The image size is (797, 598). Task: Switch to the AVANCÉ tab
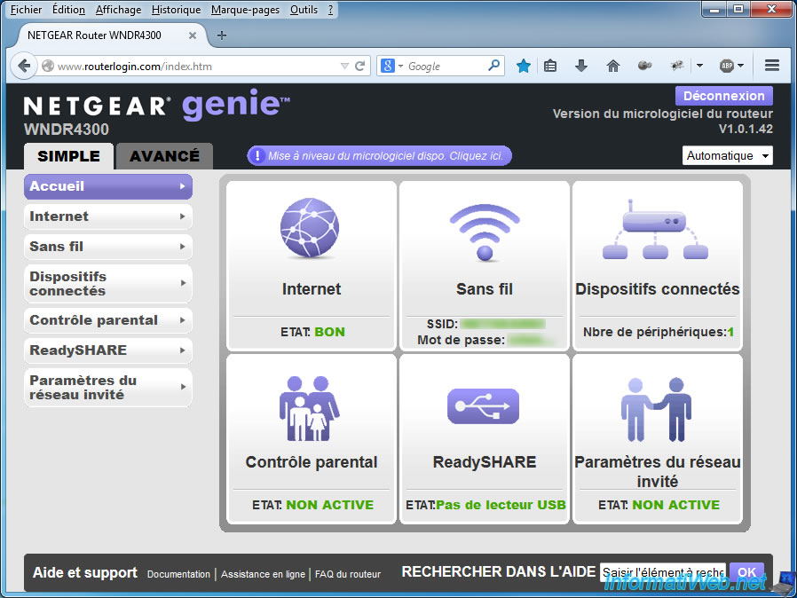point(164,156)
